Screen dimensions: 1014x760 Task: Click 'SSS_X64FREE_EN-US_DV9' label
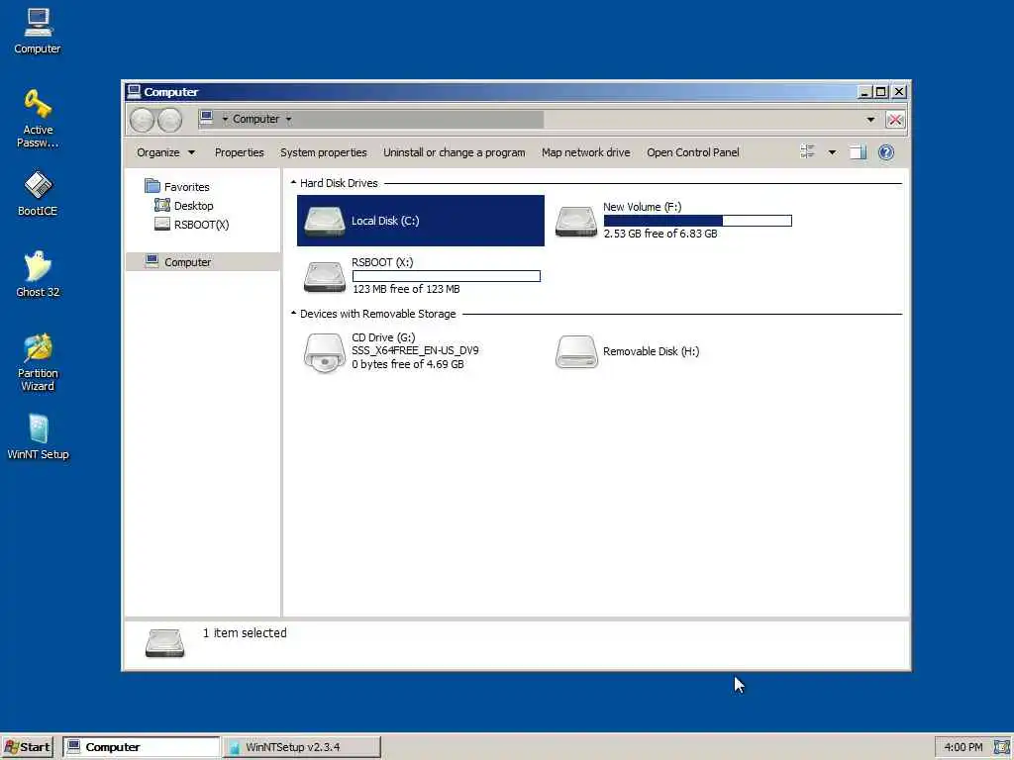(x=415, y=350)
